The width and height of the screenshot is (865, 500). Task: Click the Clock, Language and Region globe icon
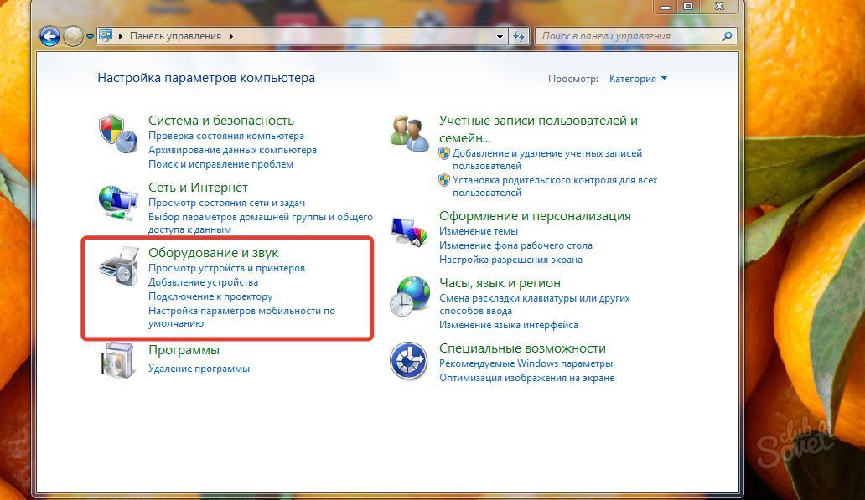(x=410, y=296)
